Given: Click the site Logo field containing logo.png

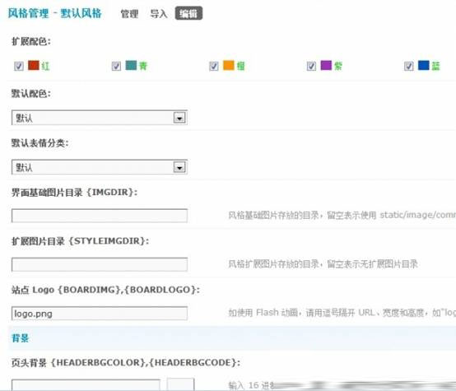Looking at the screenshot, I should tap(100, 314).
